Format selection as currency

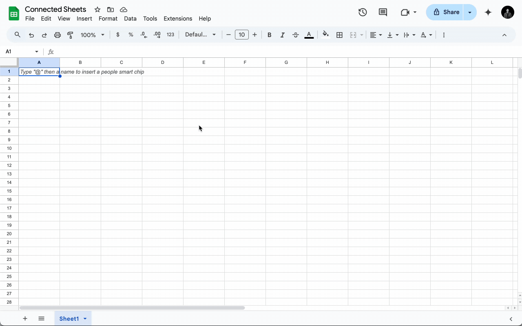(x=118, y=35)
